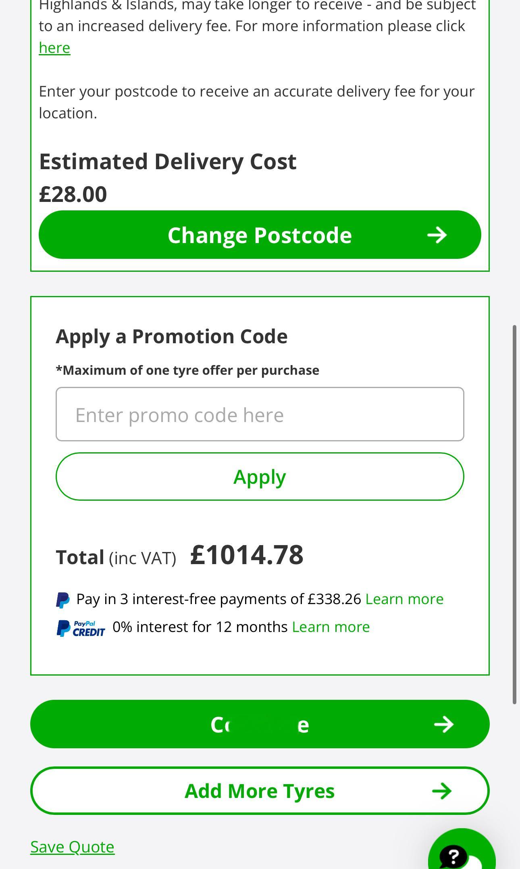Click the Save Quote link

coord(72,847)
